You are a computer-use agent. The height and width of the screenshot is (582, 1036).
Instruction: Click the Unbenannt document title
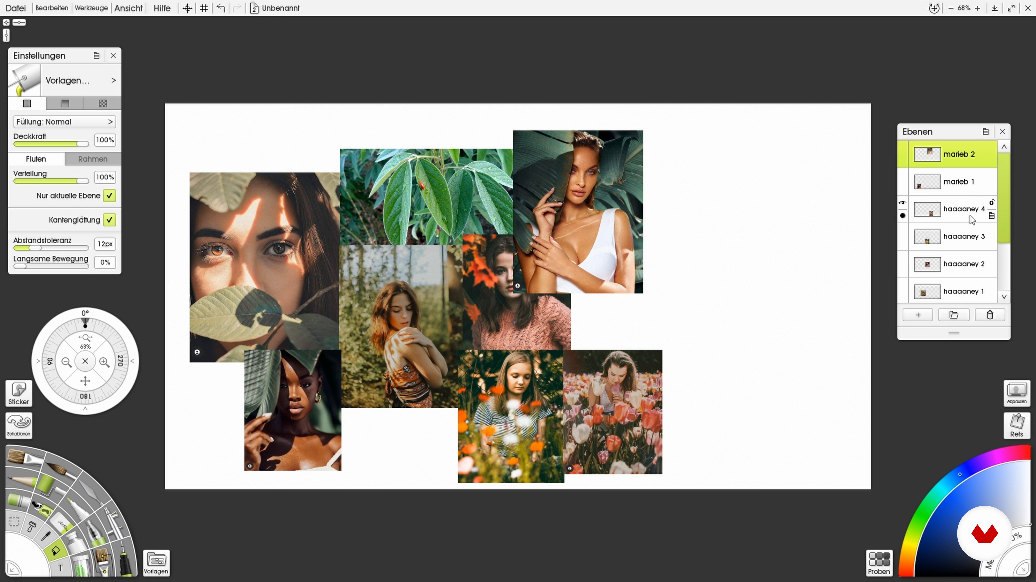coord(281,8)
